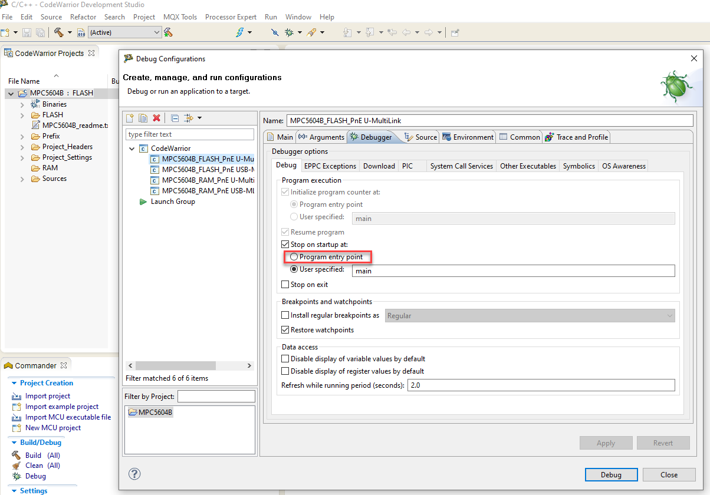Uncheck the Restore watchpoints checkbox
Image resolution: width=710 pixels, height=495 pixels.
[x=285, y=330]
